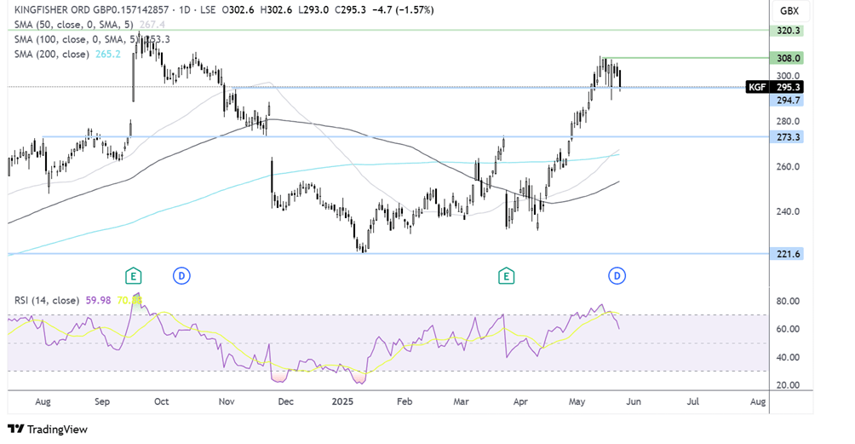Click the Jul label on time axis
This screenshot has width=855, height=444.
tap(693, 401)
